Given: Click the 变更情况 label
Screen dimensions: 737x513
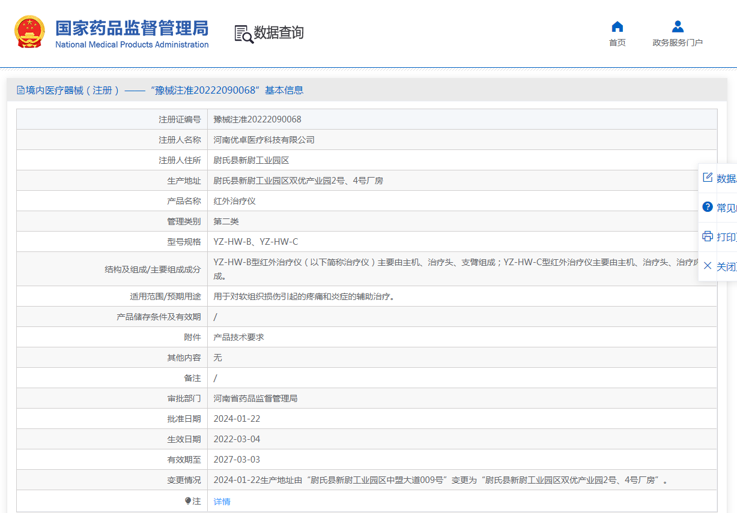Looking at the screenshot, I should point(184,480).
